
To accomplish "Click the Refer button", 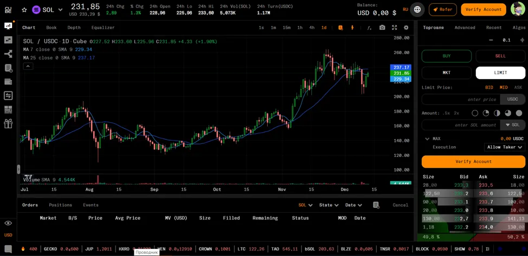I will click(x=443, y=9).
